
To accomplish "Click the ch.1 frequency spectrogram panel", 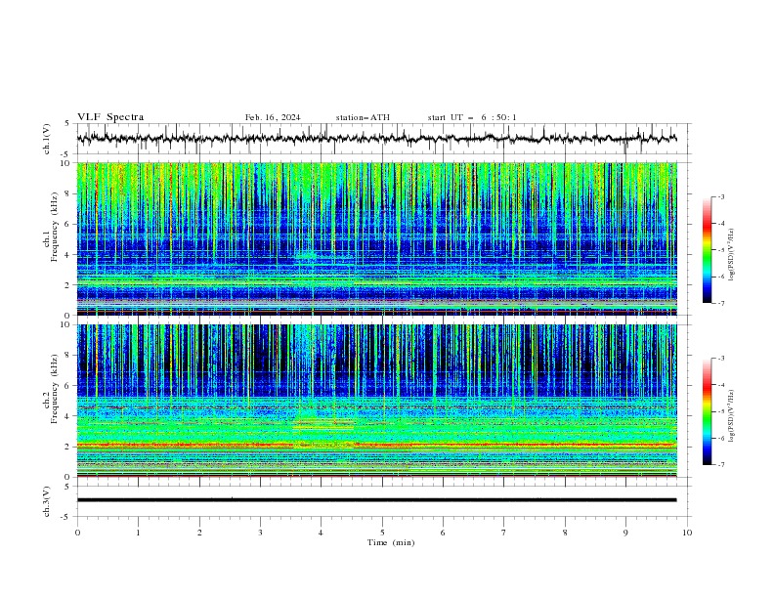I will point(376,238).
